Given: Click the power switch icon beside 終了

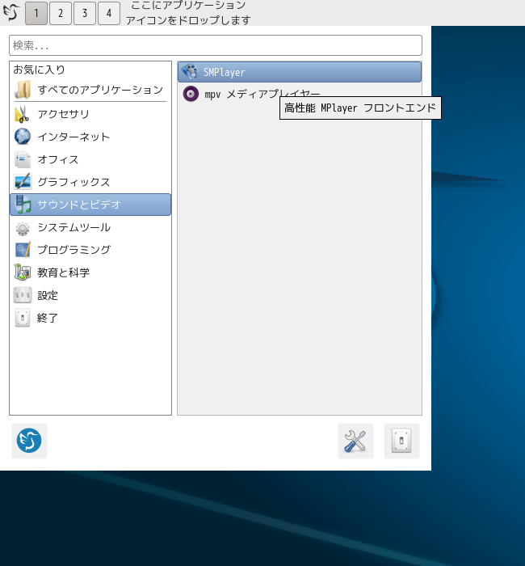Looking at the screenshot, I should 23,318.
